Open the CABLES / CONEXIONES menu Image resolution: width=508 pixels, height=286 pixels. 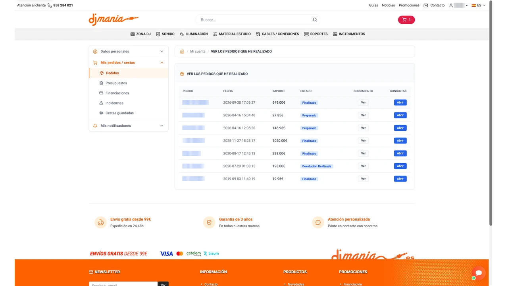tap(277, 34)
